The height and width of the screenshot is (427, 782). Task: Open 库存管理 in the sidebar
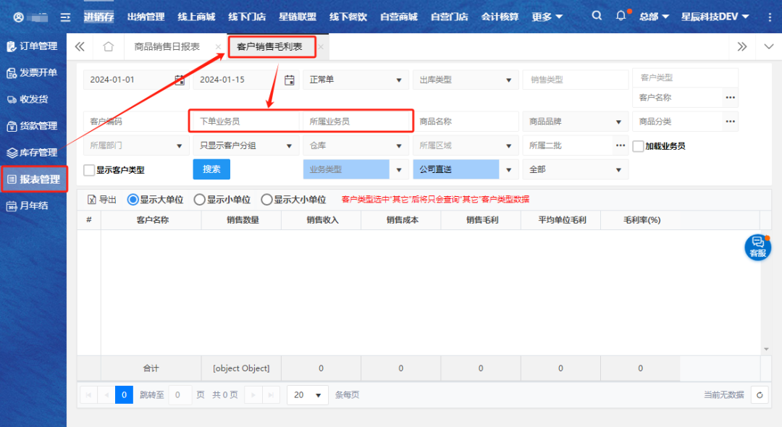33,153
